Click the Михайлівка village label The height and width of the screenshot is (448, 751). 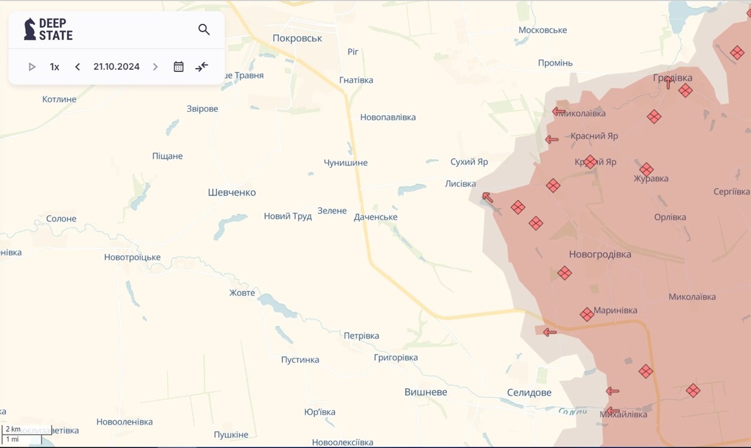(624, 414)
